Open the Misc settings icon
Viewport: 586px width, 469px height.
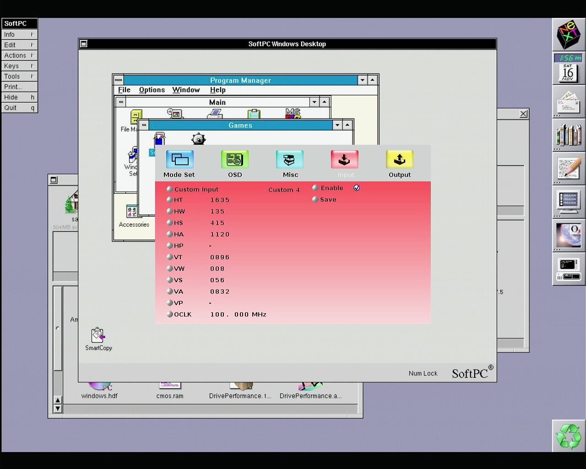(x=289, y=160)
